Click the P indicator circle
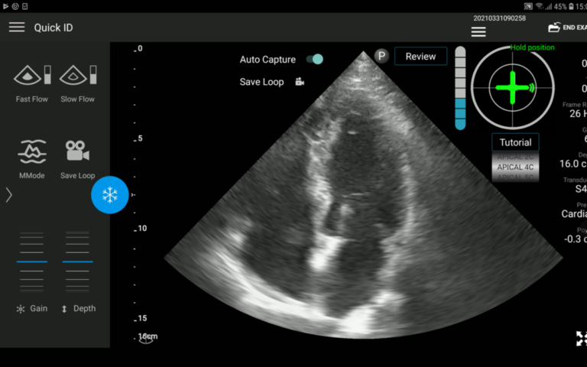Screen dimensions: 587x367 point(381,56)
